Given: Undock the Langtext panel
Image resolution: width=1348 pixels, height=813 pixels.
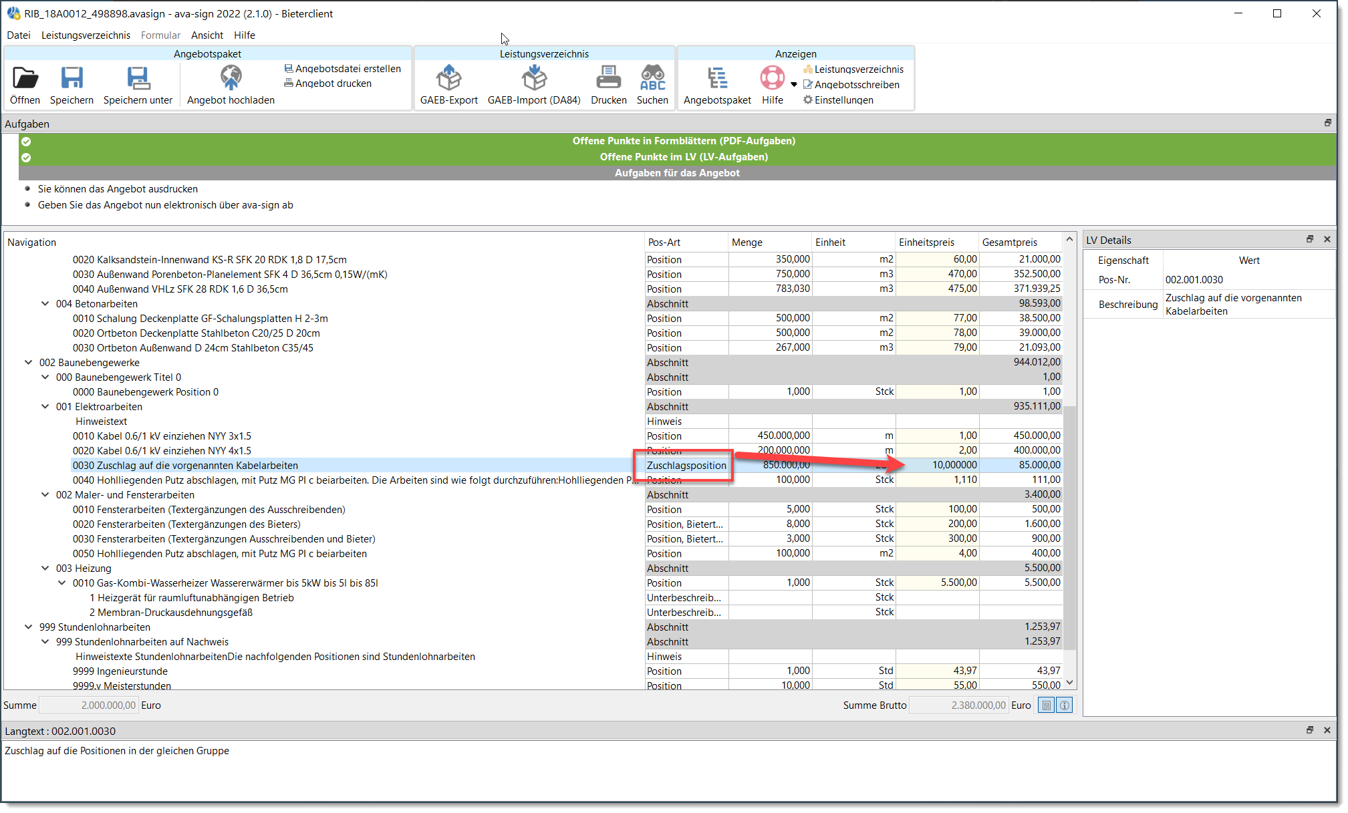Looking at the screenshot, I should [1310, 730].
